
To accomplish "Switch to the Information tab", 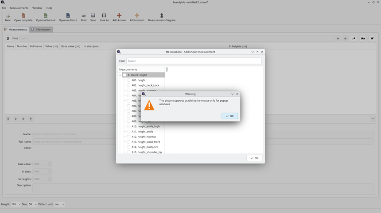I will coord(41,30).
